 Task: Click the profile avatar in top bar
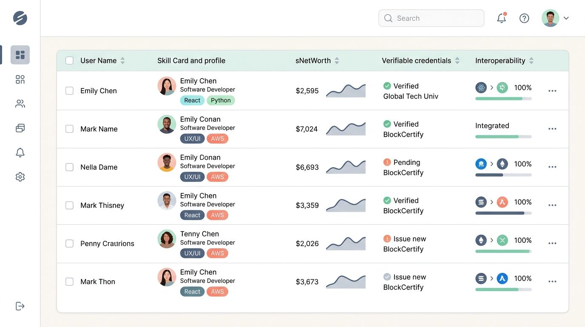coord(550,18)
